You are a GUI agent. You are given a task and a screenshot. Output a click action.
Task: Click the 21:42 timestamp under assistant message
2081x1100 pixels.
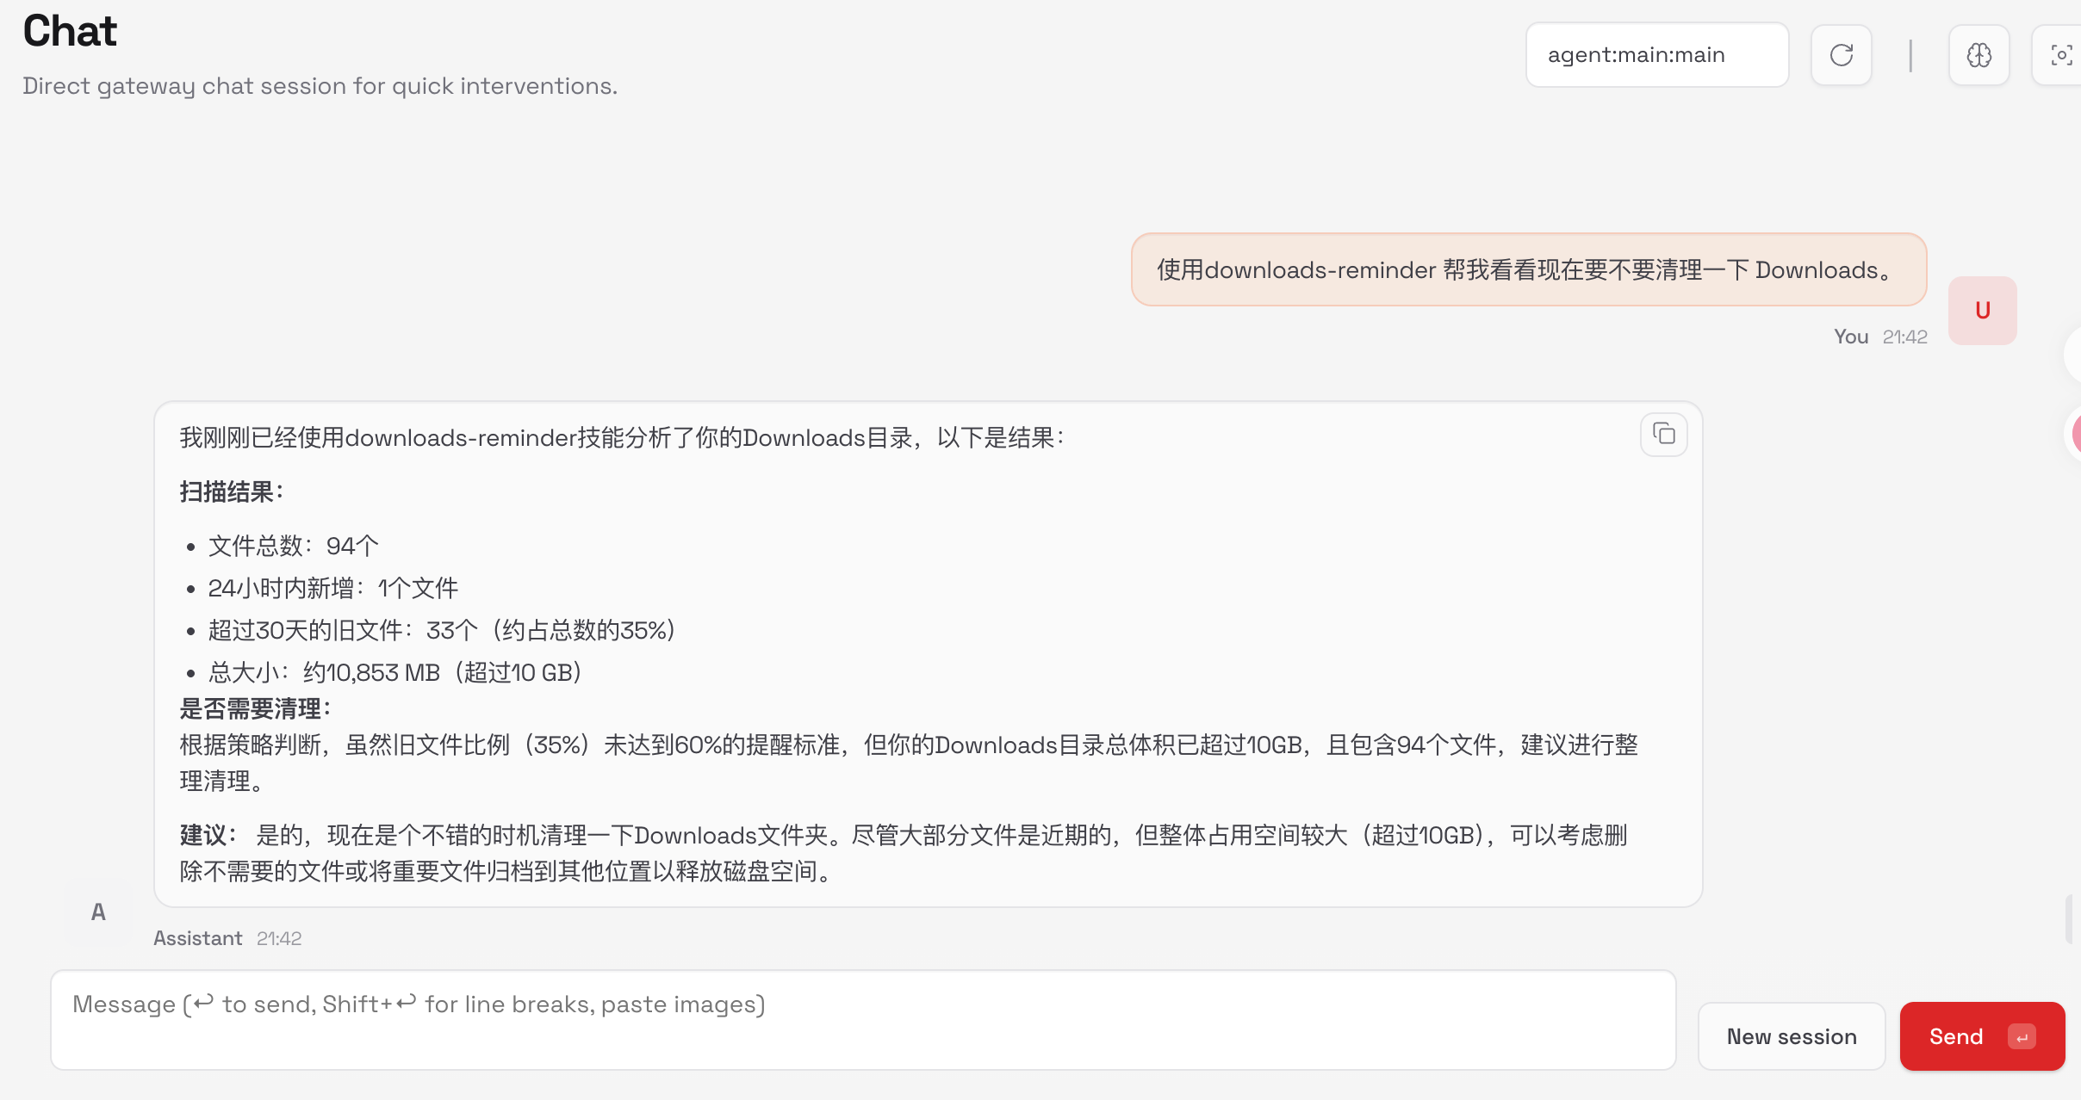point(279,937)
